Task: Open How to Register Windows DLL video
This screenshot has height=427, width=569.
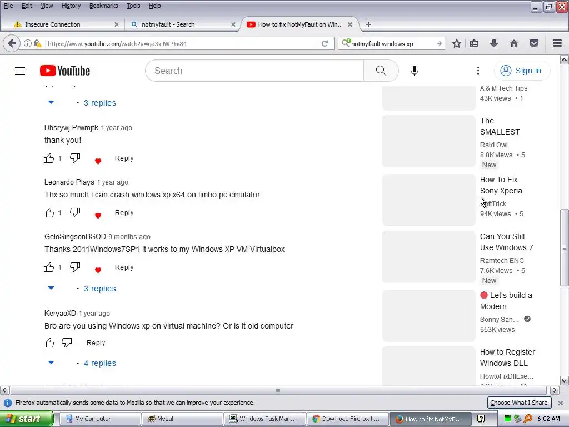Action: pos(507,358)
